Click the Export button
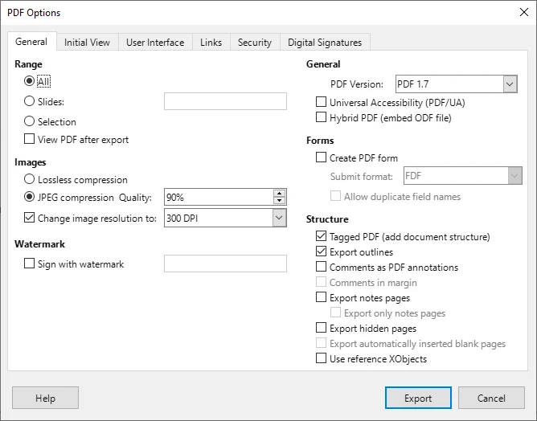537x421 pixels. pyautogui.click(x=418, y=398)
